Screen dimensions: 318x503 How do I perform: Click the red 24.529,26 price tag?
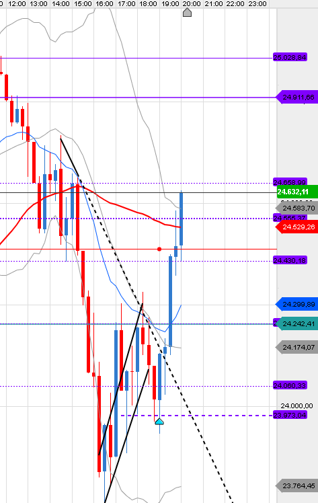(x=297, y=227)
